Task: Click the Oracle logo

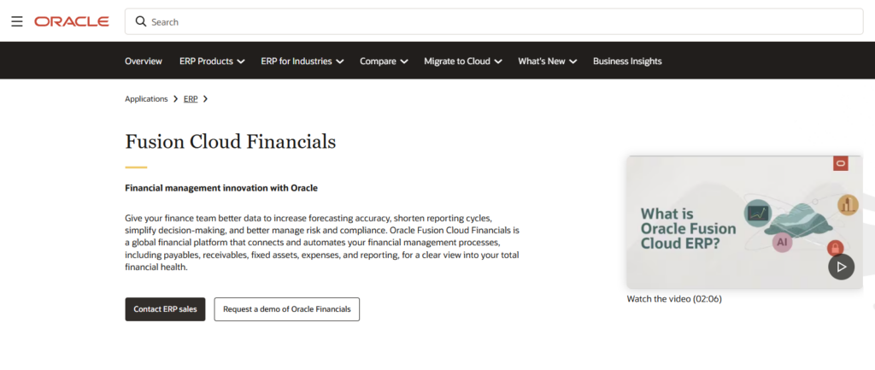Action: pos(72,21)
